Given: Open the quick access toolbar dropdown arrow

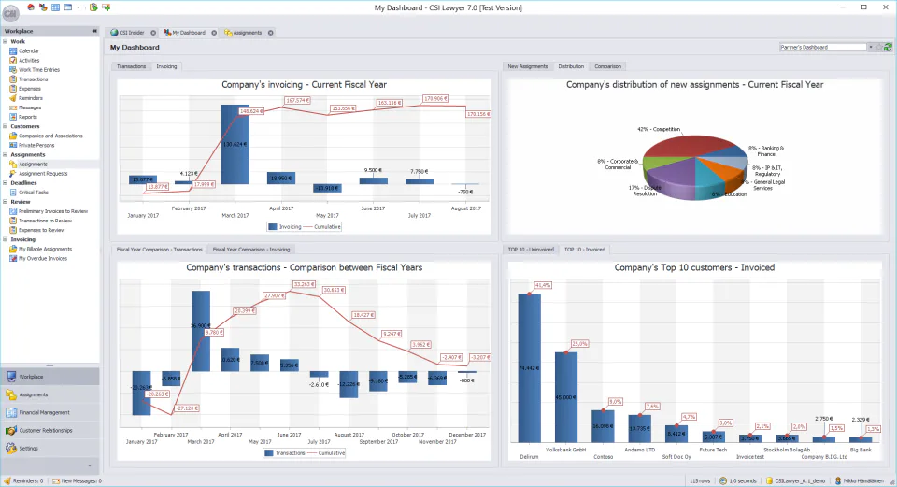Looking at the screenshot, I should (78, 7).
